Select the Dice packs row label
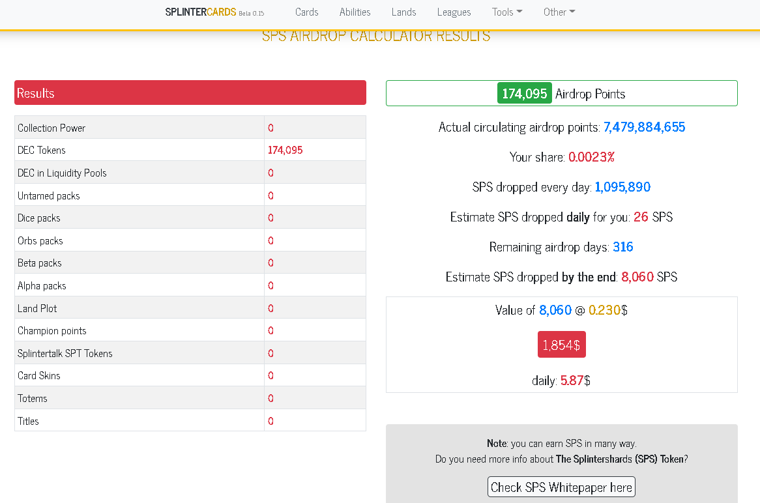The height and width of the screenshot is (503, 760). point(38,218)
